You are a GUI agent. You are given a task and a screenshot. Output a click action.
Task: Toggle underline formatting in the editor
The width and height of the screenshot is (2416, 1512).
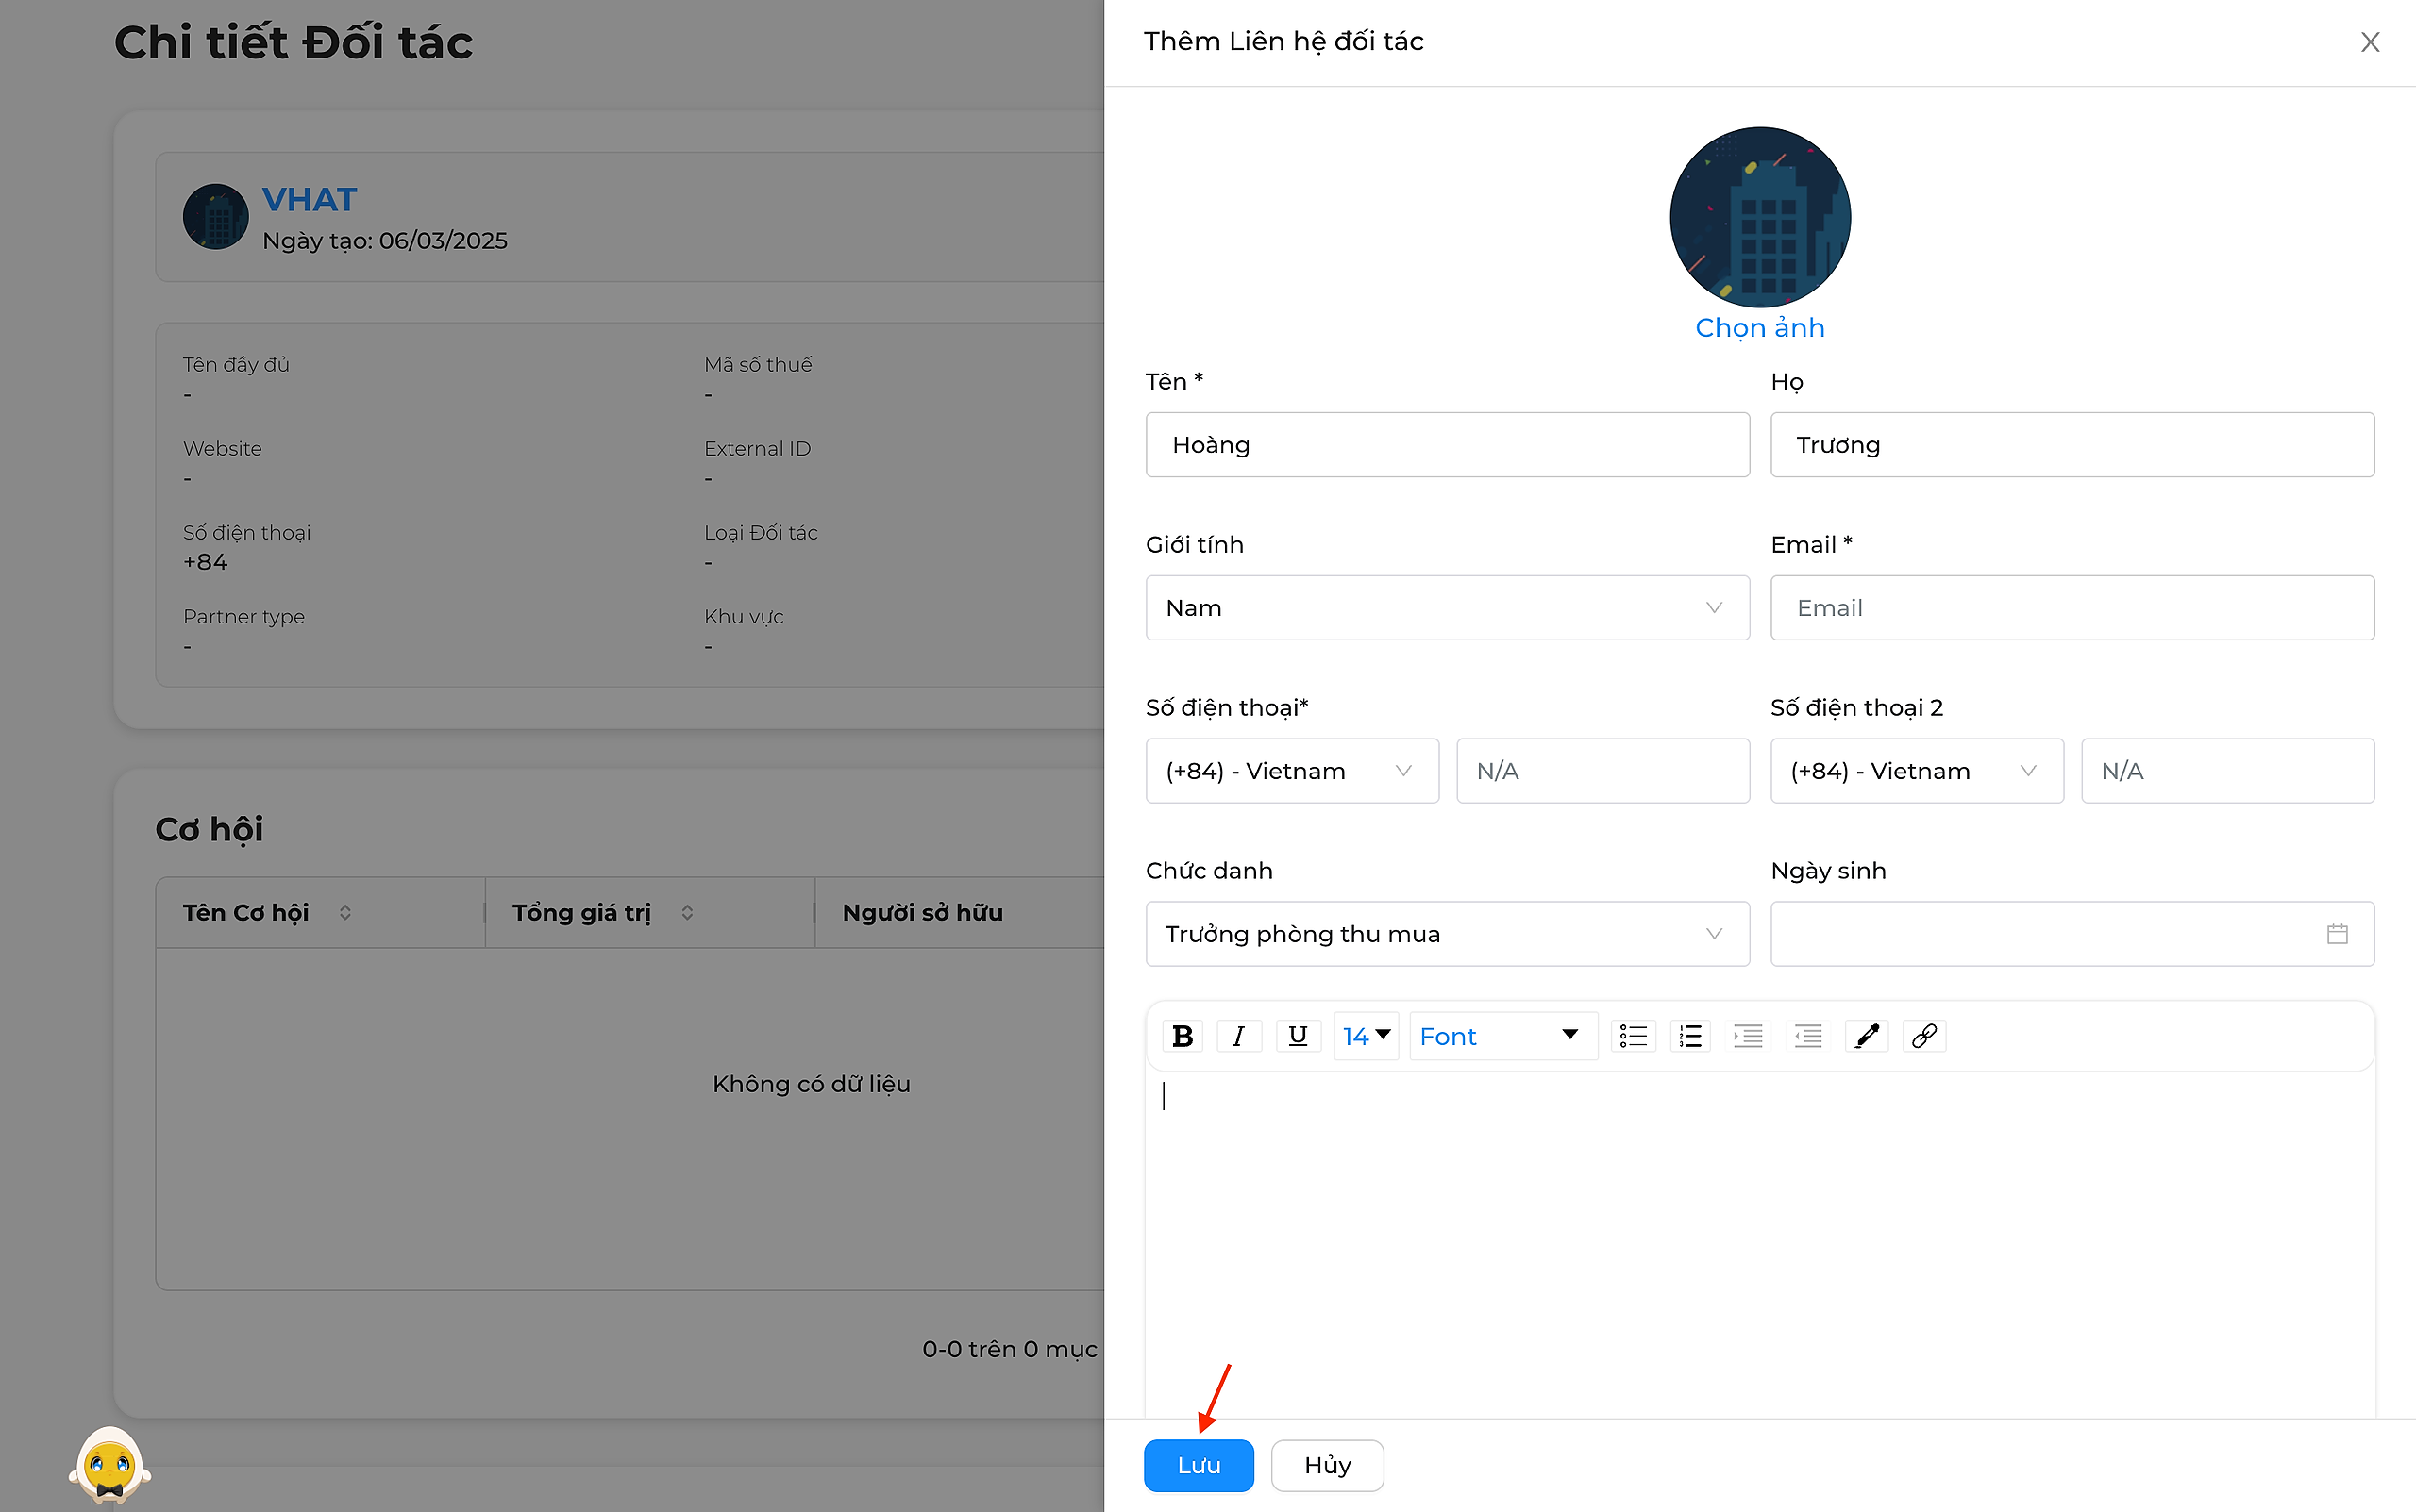[1298, 1036]
